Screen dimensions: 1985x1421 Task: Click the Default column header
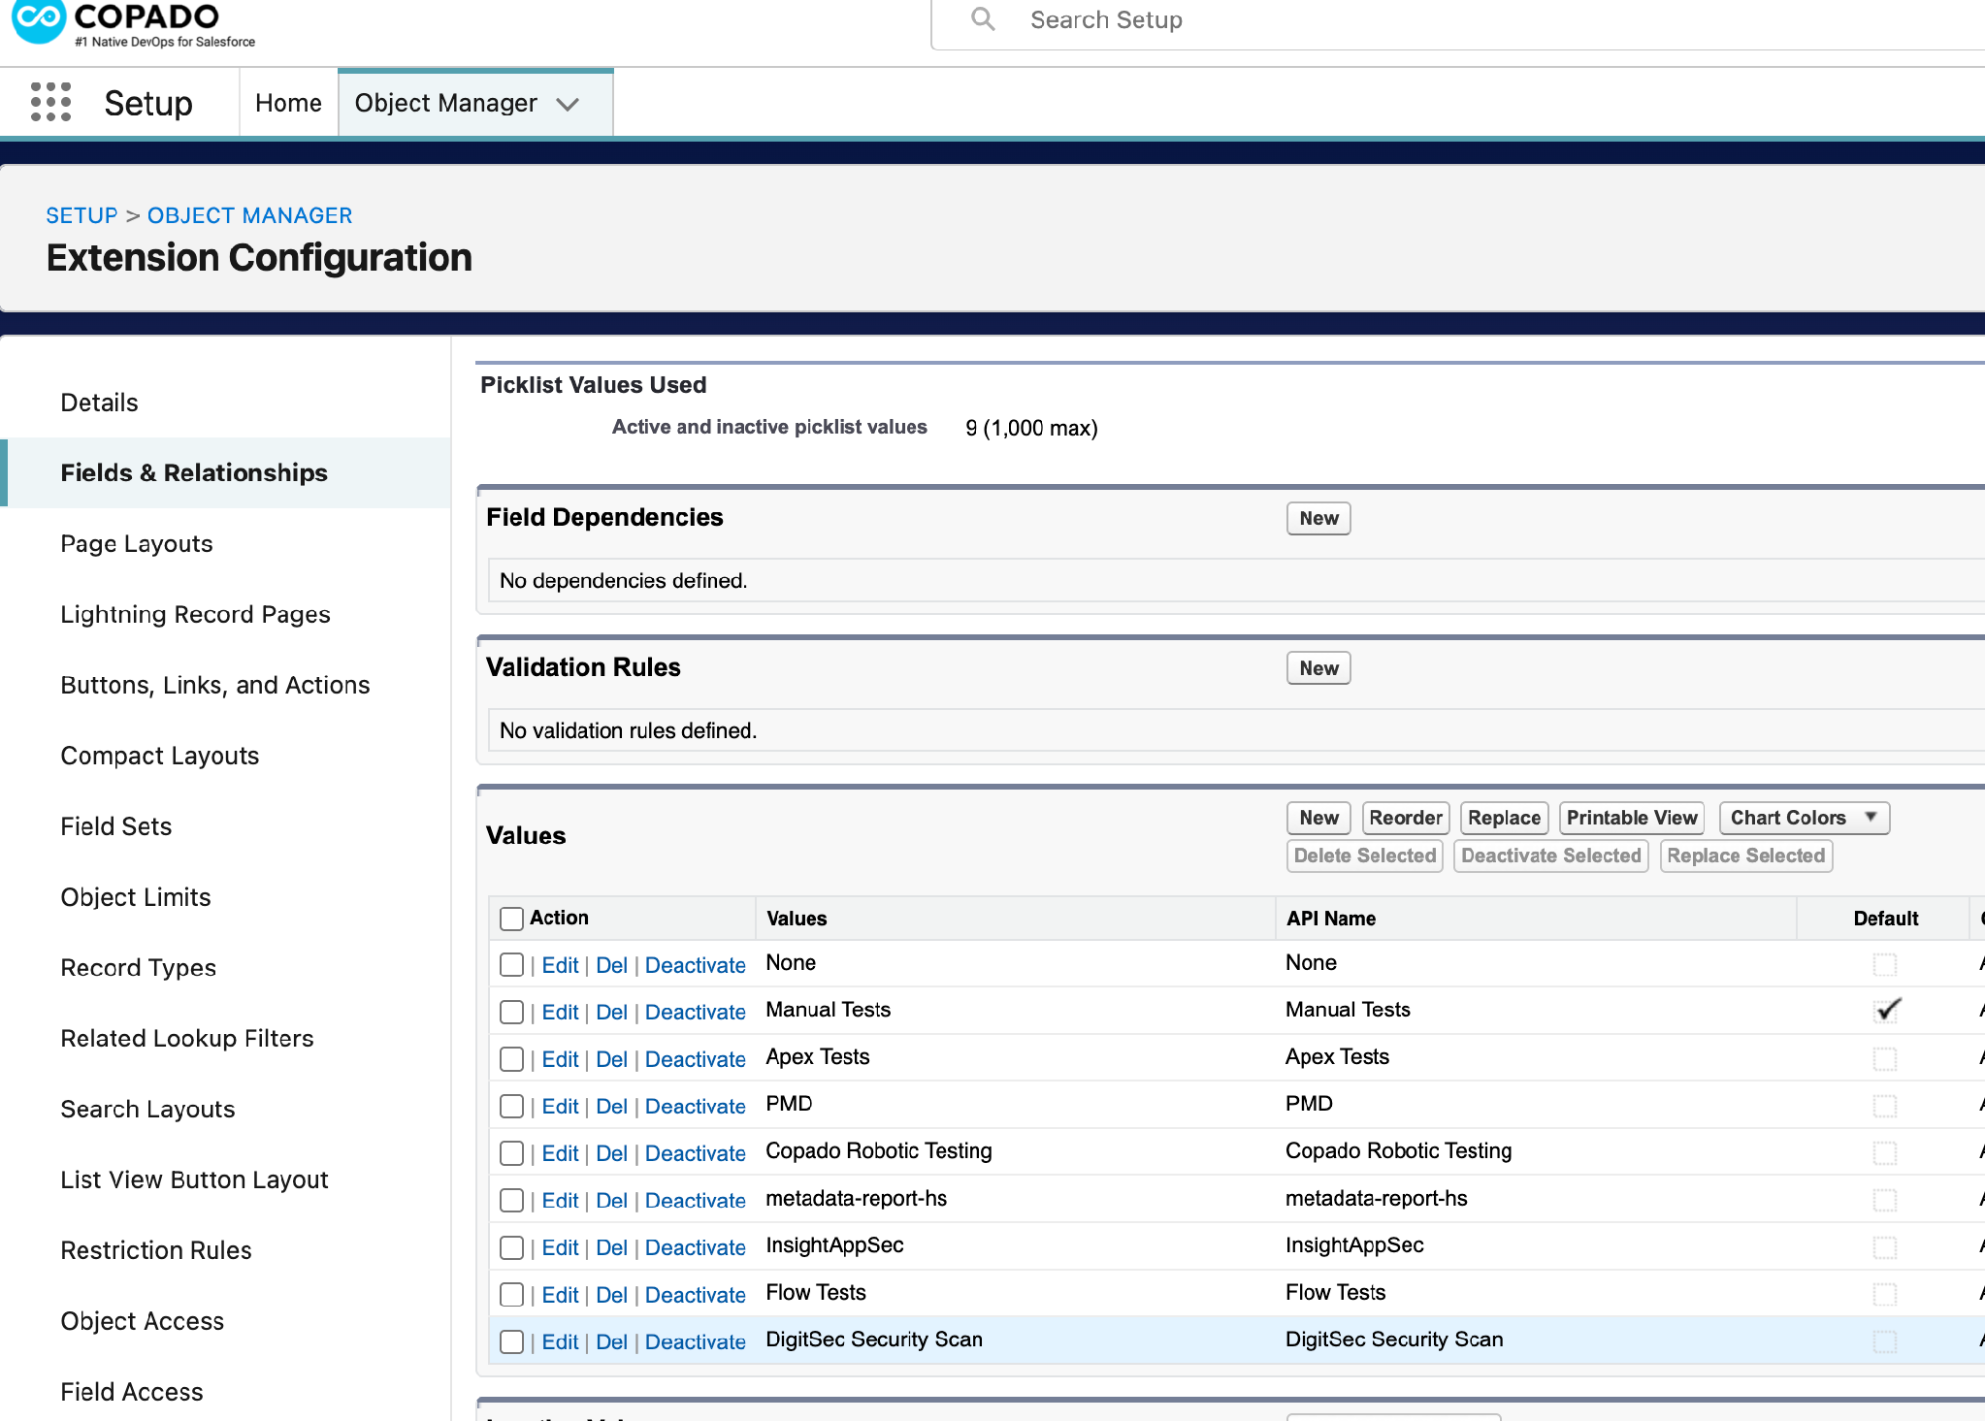coord(1885,919)
